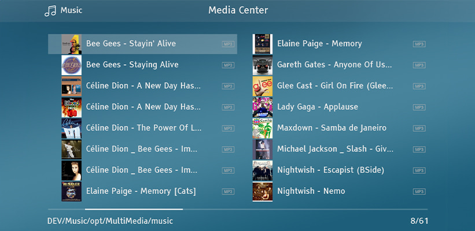This screenshot has height=231, width=475.
Task: Choose Elaine Paige - Memory [Cats]
Action: [141, 191]
